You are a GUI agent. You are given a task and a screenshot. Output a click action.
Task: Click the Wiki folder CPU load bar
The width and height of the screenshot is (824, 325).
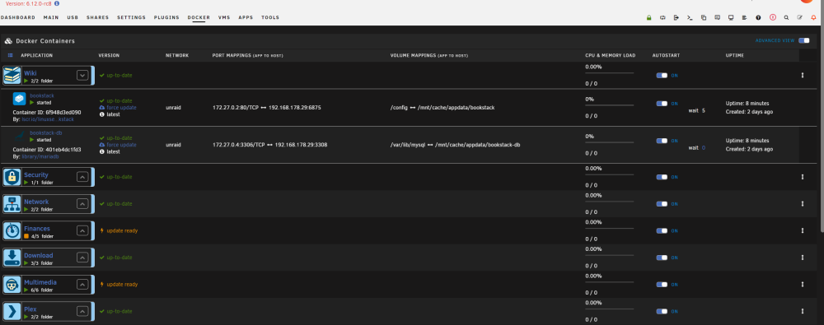(610, 73)
